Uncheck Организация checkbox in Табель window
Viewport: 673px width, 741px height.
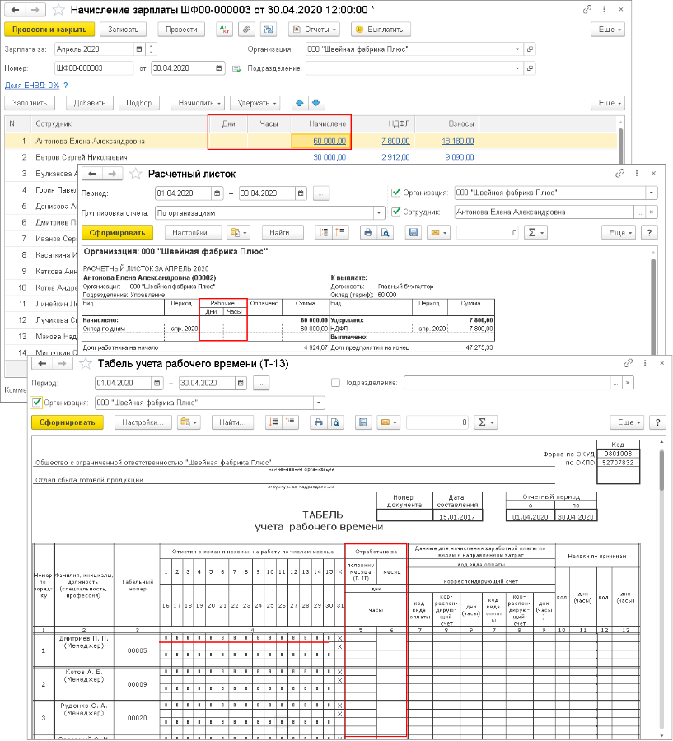tap(35, 403)
